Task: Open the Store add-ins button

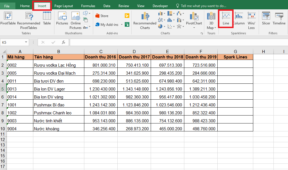Action: coord(102,16)
